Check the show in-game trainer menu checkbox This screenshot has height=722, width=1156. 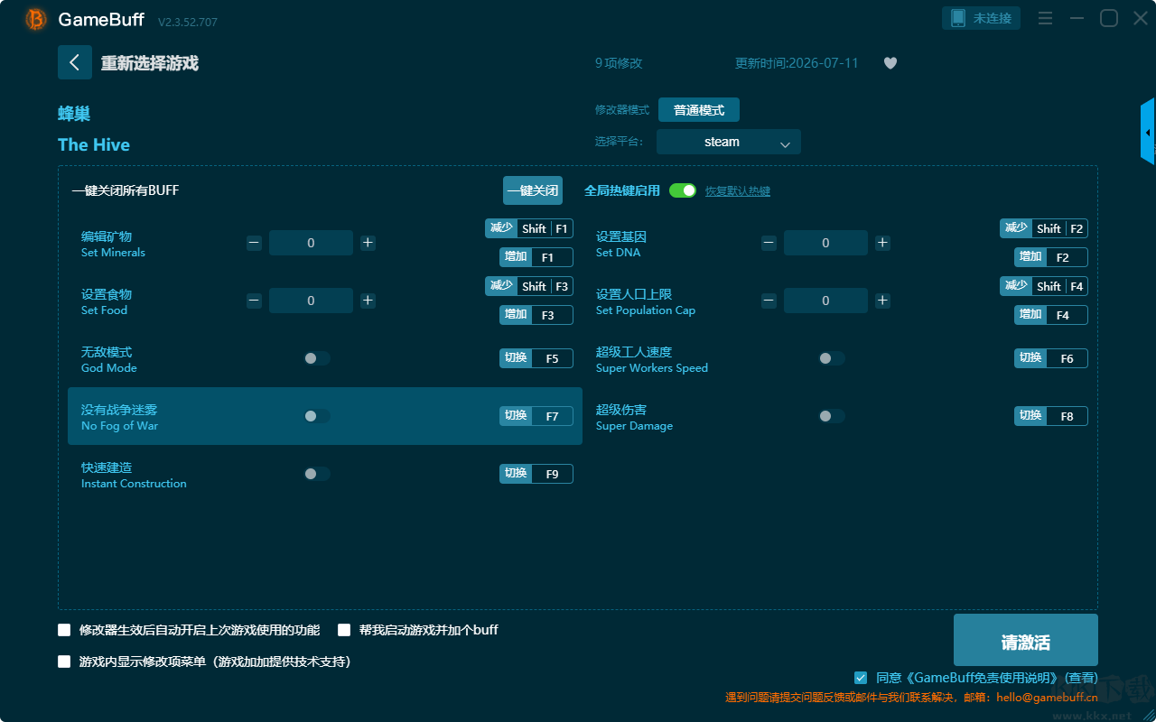(64, 662)
